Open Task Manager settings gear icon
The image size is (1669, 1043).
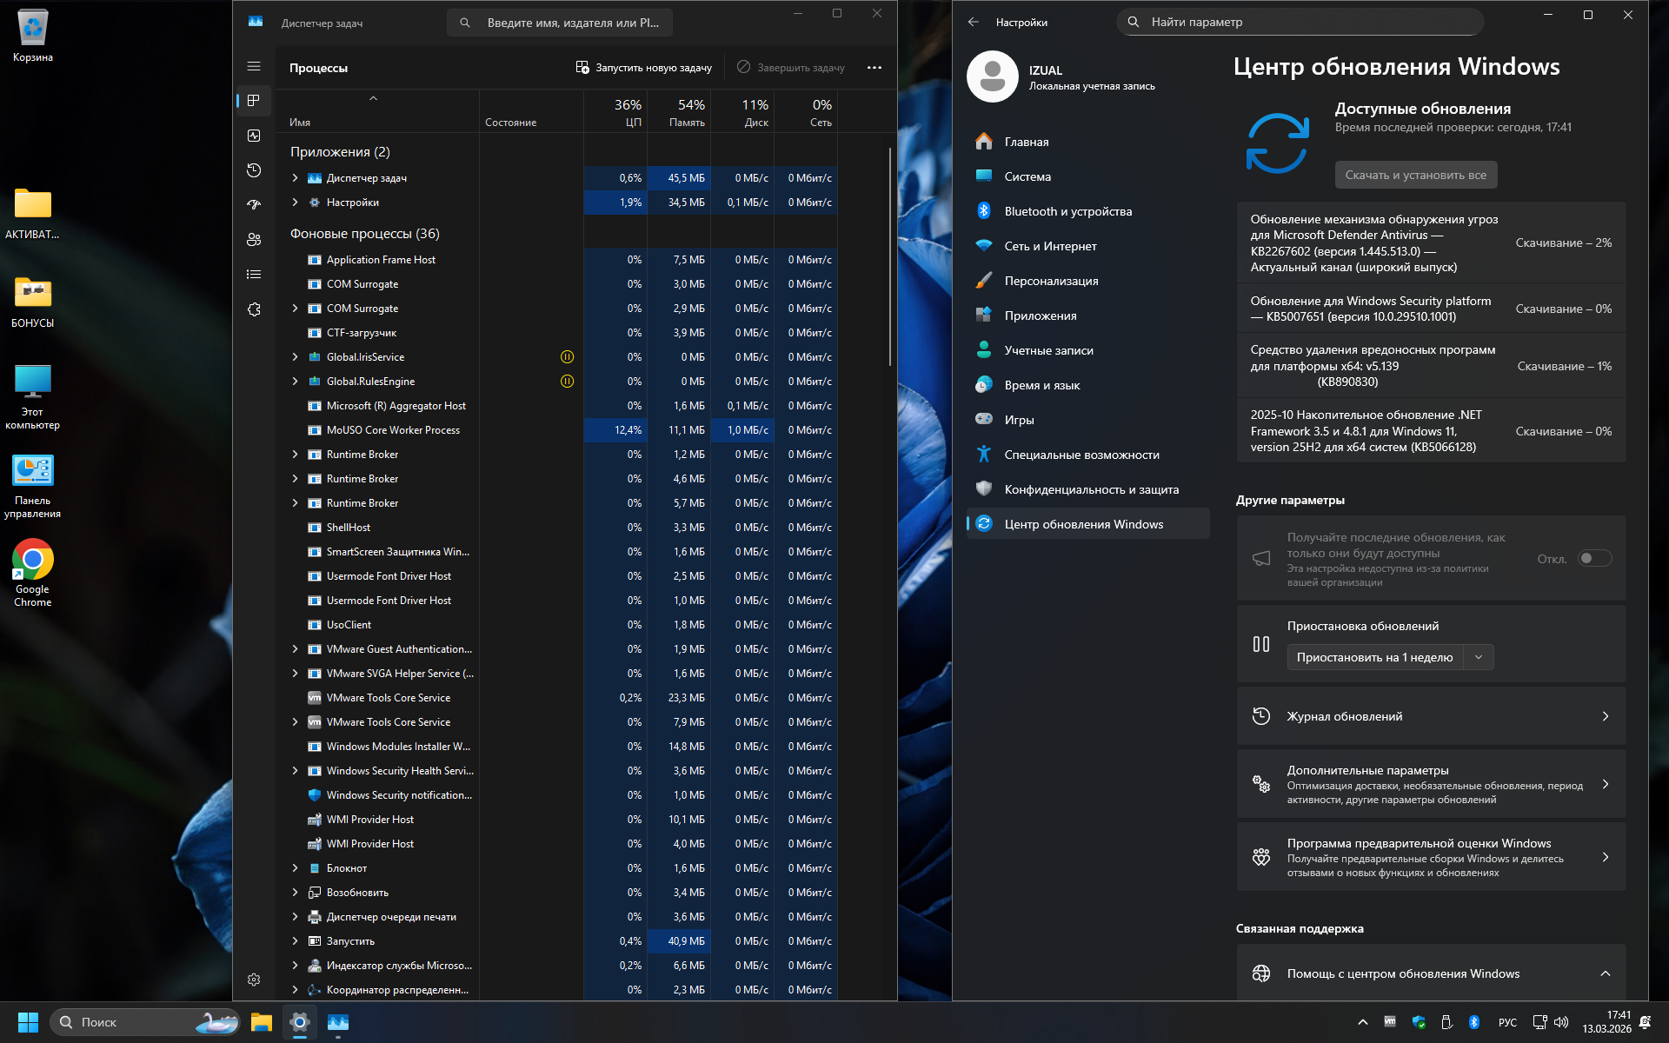[x=254, y=980]
